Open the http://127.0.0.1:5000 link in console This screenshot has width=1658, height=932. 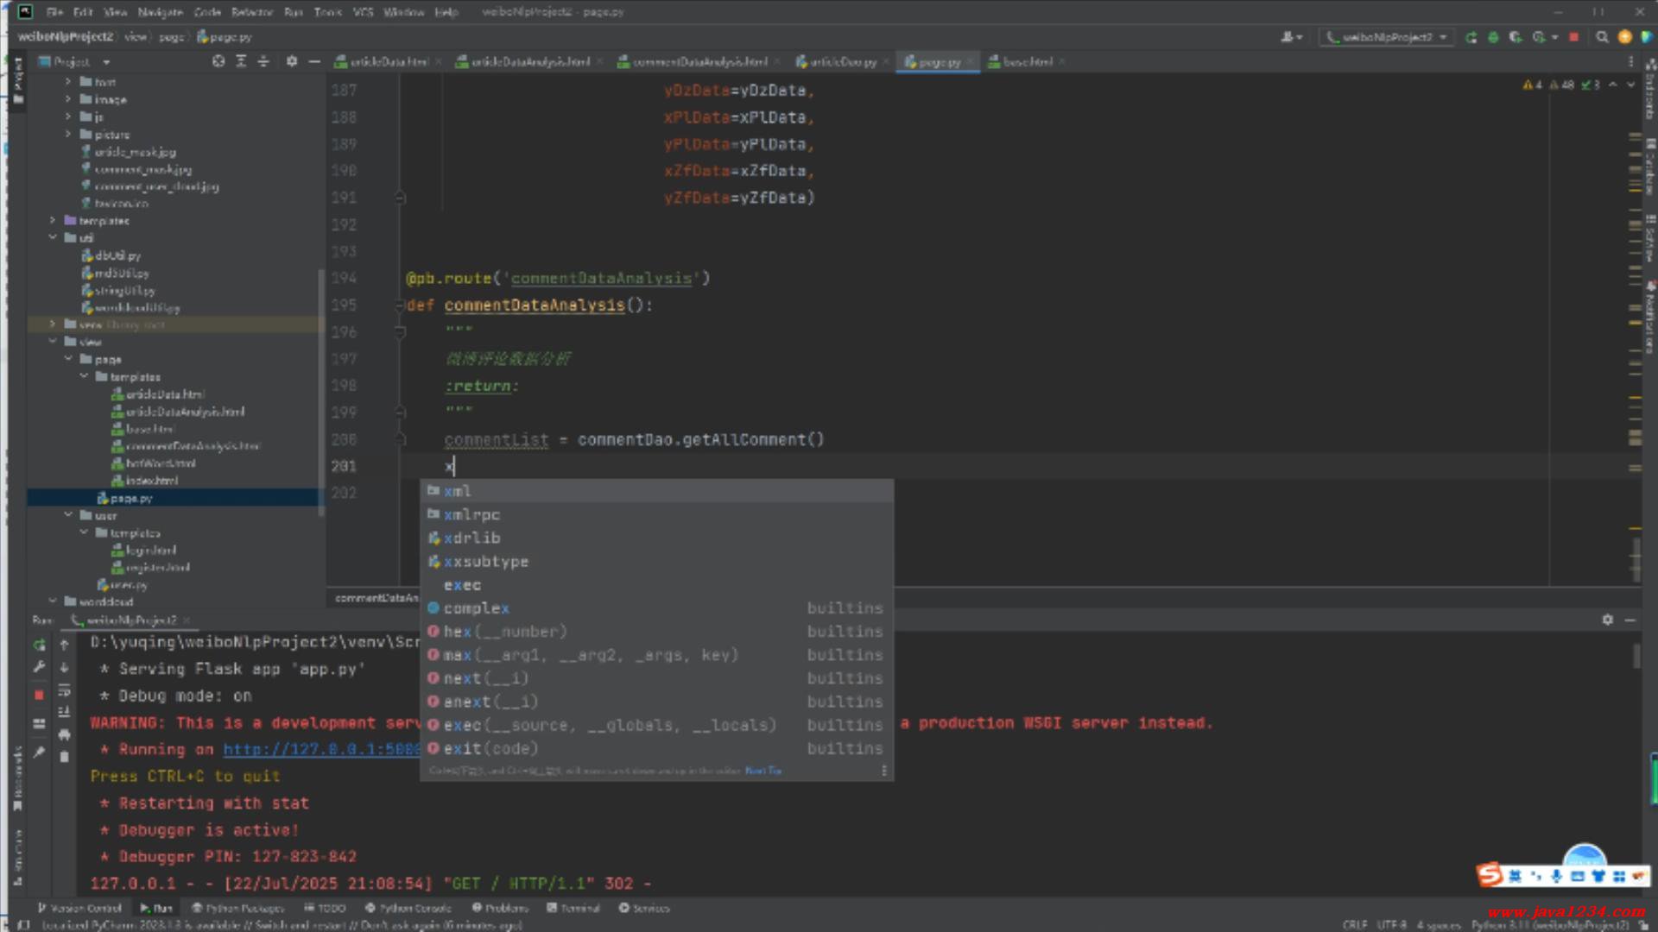(321, 749)
